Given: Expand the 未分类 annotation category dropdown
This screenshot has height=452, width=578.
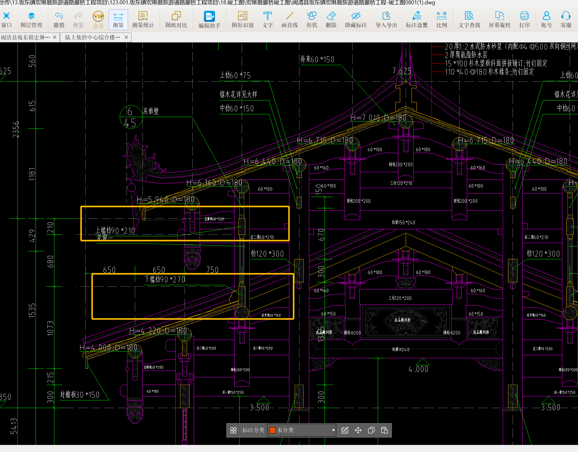Looking at the screenshot, I should [334, 430].
